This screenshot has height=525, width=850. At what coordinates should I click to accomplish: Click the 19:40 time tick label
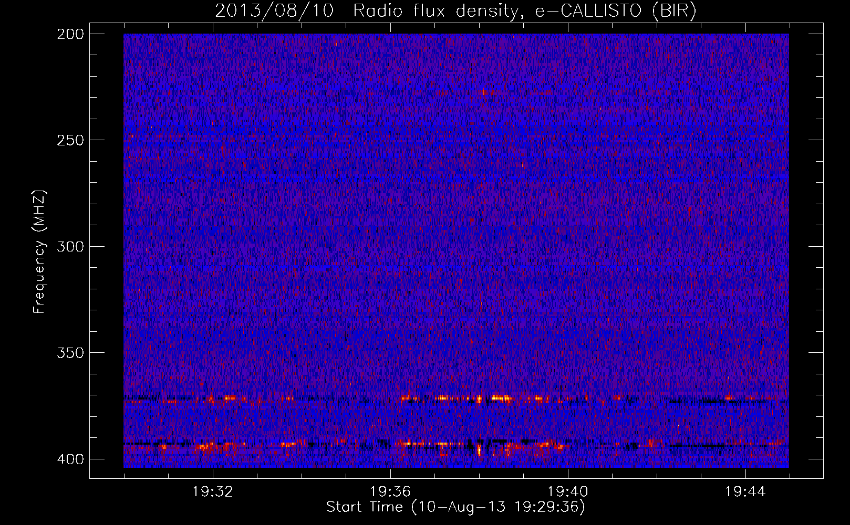[x=568, y=492]
